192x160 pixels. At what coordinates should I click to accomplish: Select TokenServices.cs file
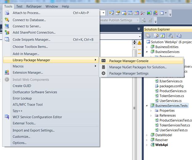[172, 96]
